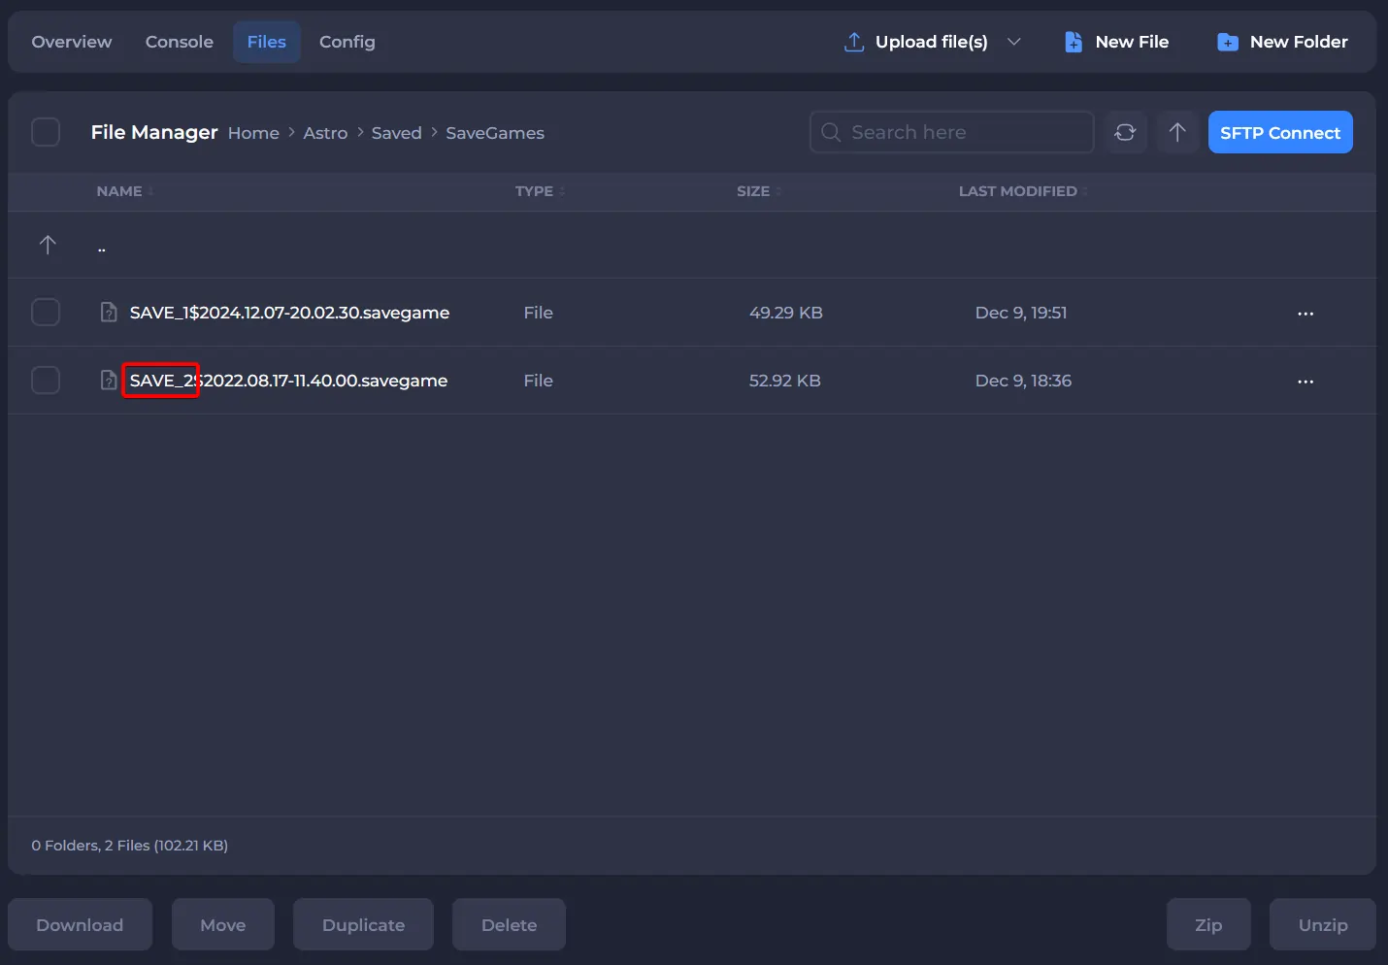Image resolution: width=1388 pixels, height=965 pixels.
Task: Click the SaveGames breadcrumb
Action: click(495, 133)
